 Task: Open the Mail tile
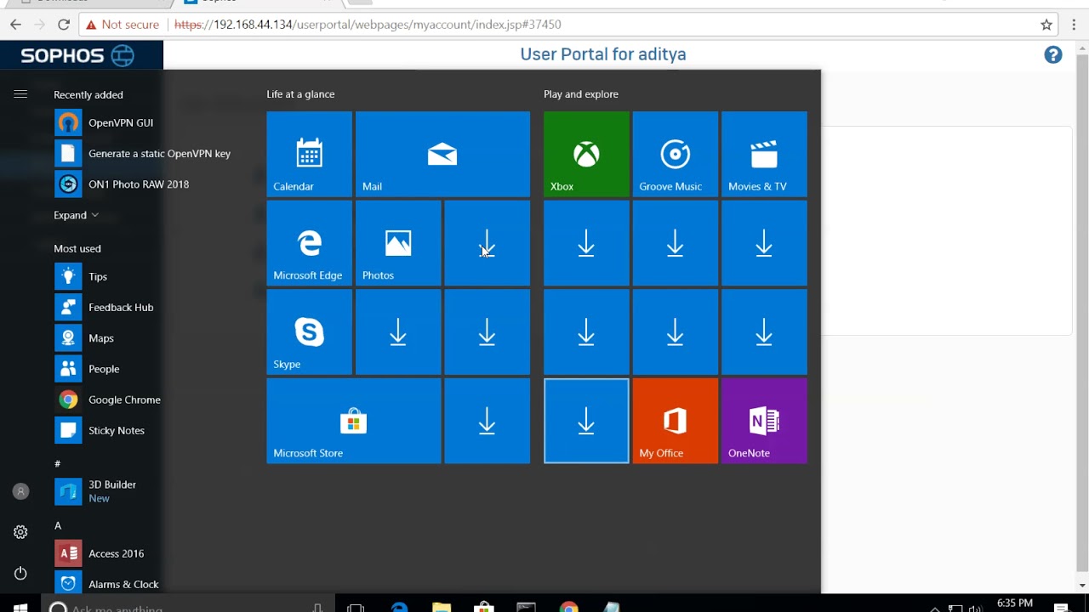pos(442,154)
